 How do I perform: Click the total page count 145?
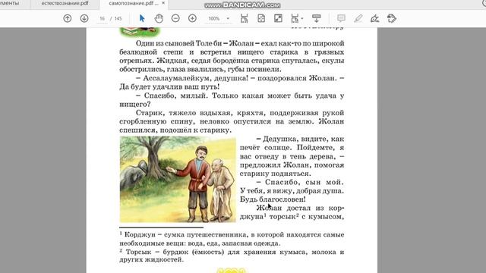[x=118, y=18]
